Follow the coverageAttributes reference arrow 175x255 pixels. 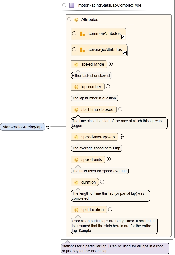click(x=124, y=53)
